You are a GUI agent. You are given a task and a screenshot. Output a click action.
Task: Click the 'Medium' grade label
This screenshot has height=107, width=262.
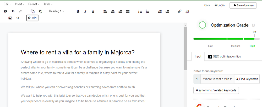(236, 46)
